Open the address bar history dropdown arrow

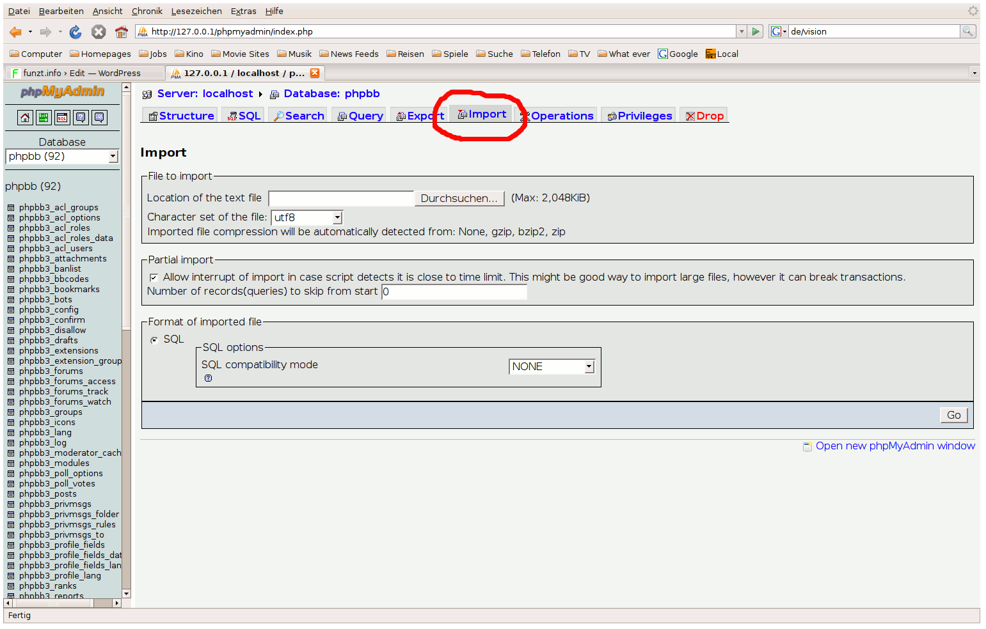[x=742, y=31]
